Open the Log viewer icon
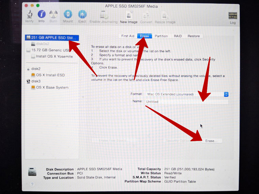The width and height of the screenshot is (259, 194). (x=232, y=16)
